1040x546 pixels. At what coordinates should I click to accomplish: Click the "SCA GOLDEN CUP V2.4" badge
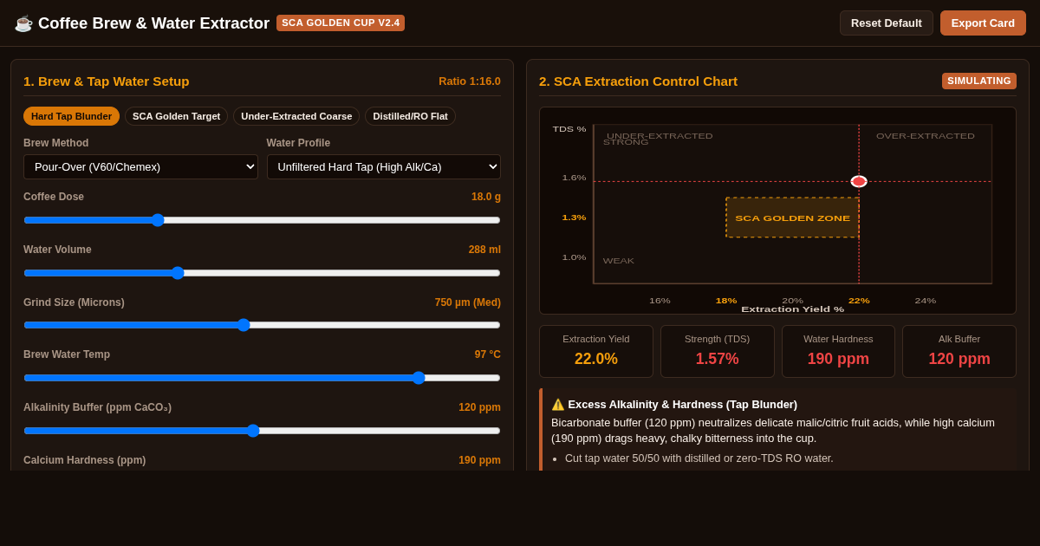(341, 23)
